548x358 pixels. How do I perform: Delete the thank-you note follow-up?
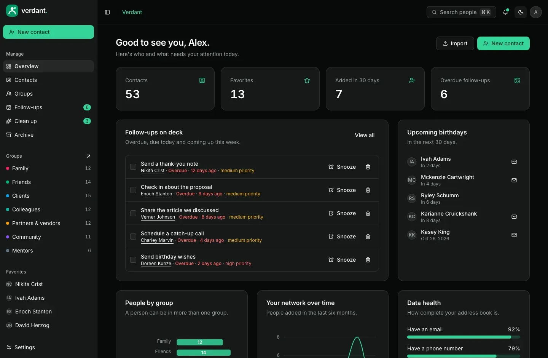point(368,167)
